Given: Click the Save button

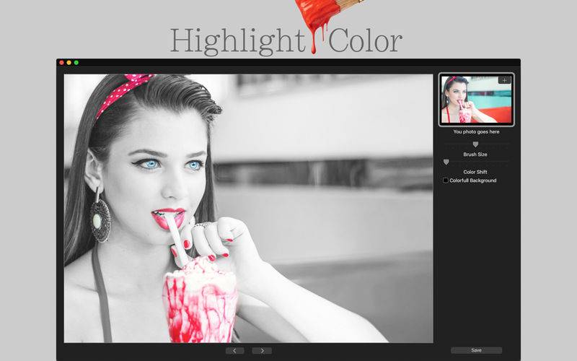Looking at the screenshot, I should (476, 350).
